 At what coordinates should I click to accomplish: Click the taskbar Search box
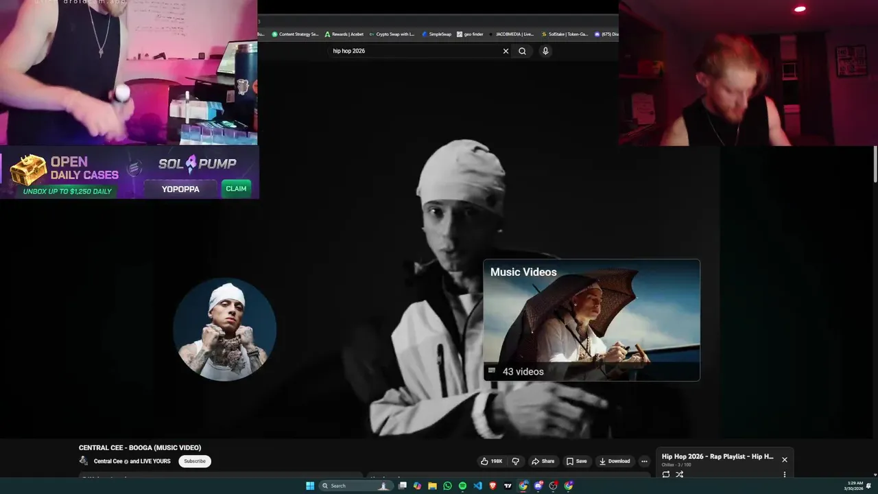coord(357,486)
